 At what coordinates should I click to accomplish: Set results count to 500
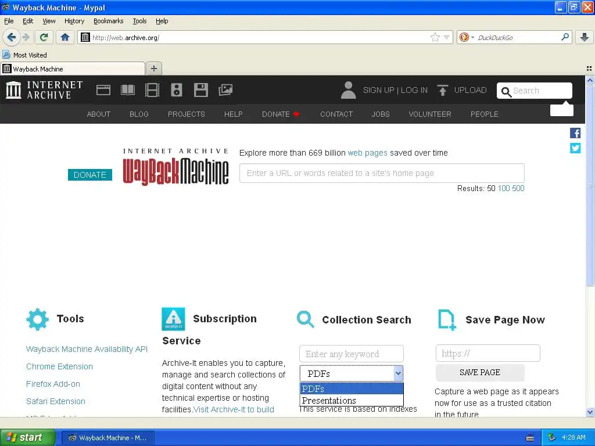(x=518, y=188)
